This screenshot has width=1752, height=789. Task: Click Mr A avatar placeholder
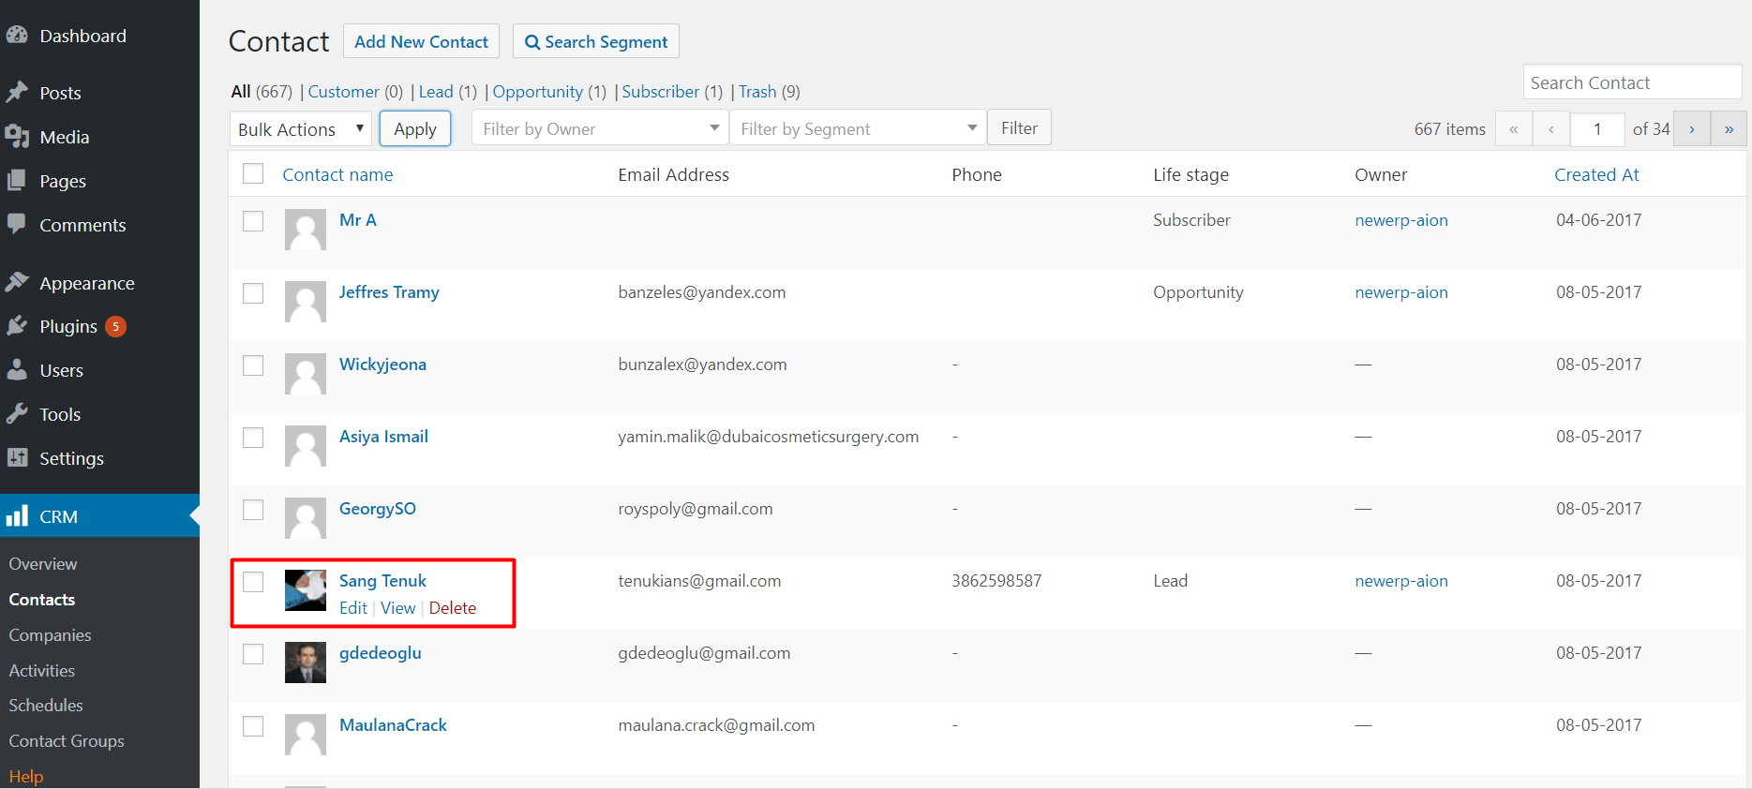306,230
